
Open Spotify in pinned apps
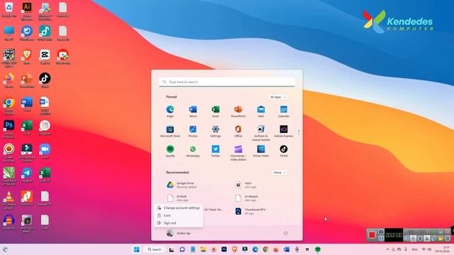[x=170, y=151]
